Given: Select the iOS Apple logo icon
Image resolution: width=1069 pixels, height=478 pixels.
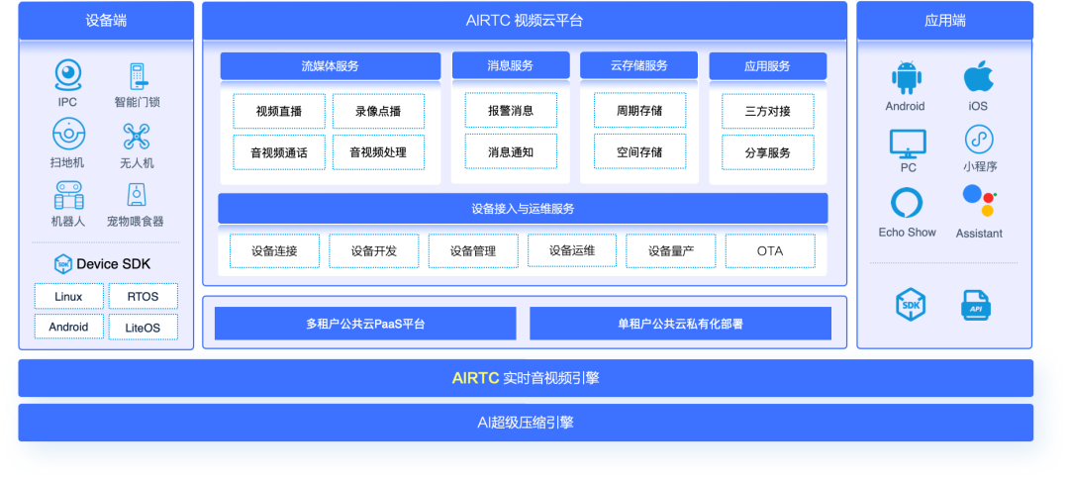Looking at the screenshot, I should tap(978, 75).
